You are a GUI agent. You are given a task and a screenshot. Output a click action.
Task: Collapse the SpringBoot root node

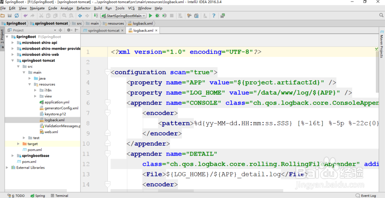pyautogui.click(x=7, y=37)
